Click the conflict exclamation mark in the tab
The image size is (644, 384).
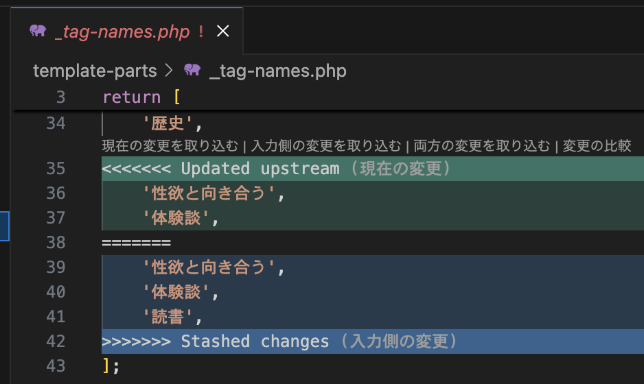tap(200, 32)
